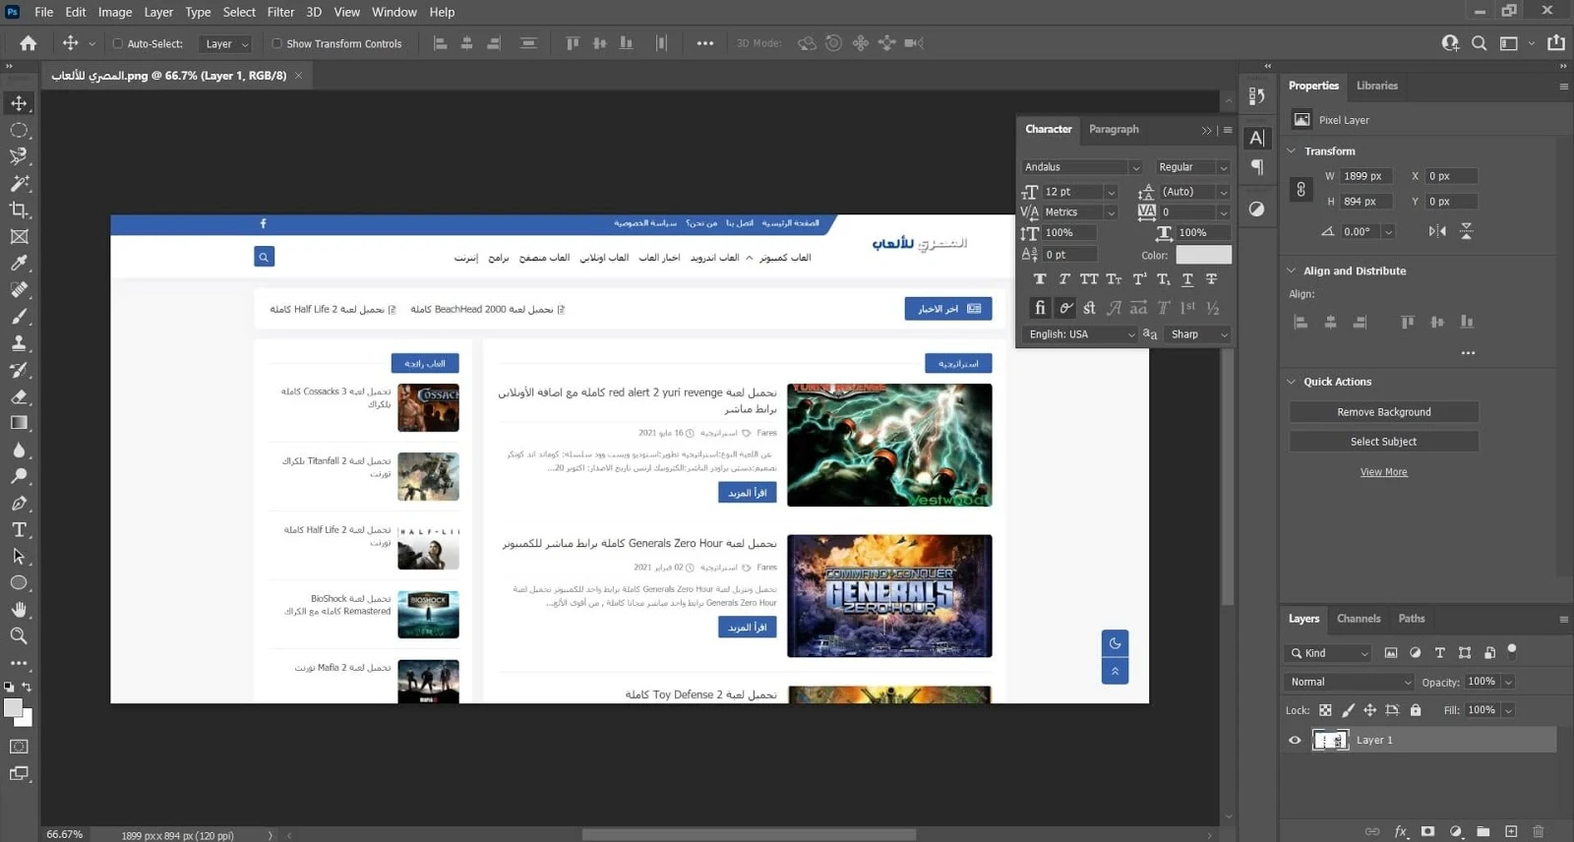Open the File menu
The image size is (1574, 842).
click(x=44, y=12)
